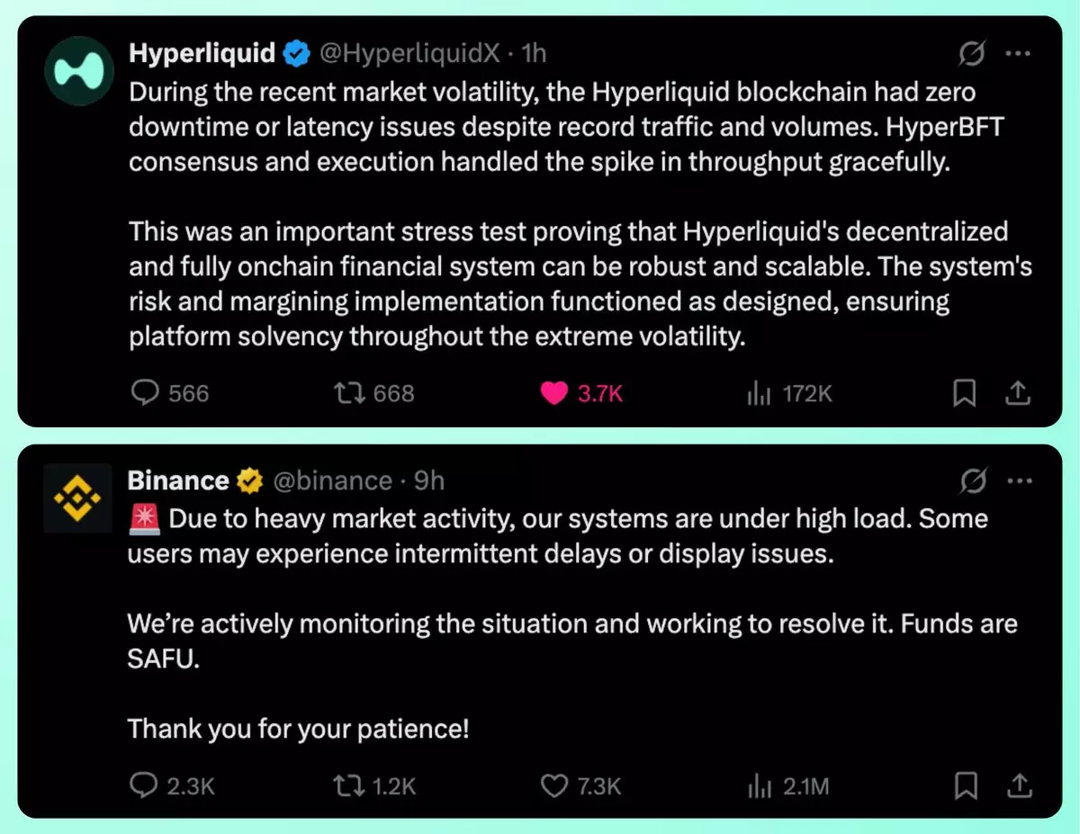Like the Binance tweet
The width and height of the screenshot is (1080, 834).
pyautogui.click(x=554, y=786)
